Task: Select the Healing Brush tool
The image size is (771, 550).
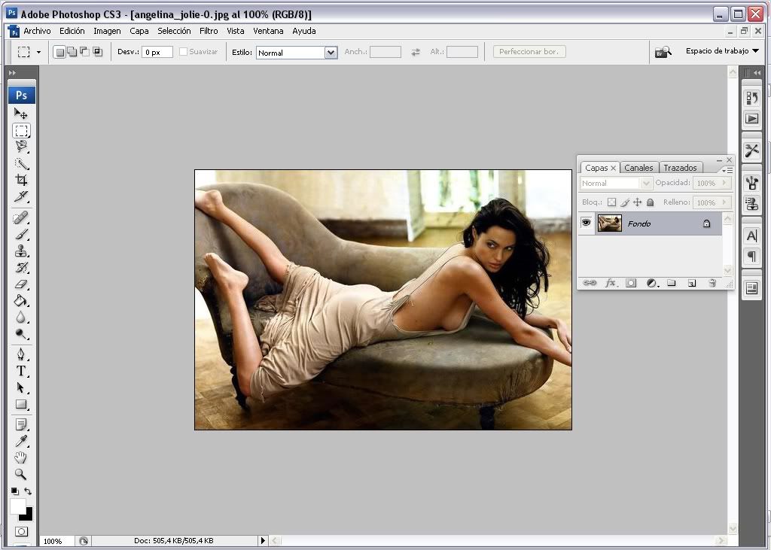Action: click(x=20, y=217)
